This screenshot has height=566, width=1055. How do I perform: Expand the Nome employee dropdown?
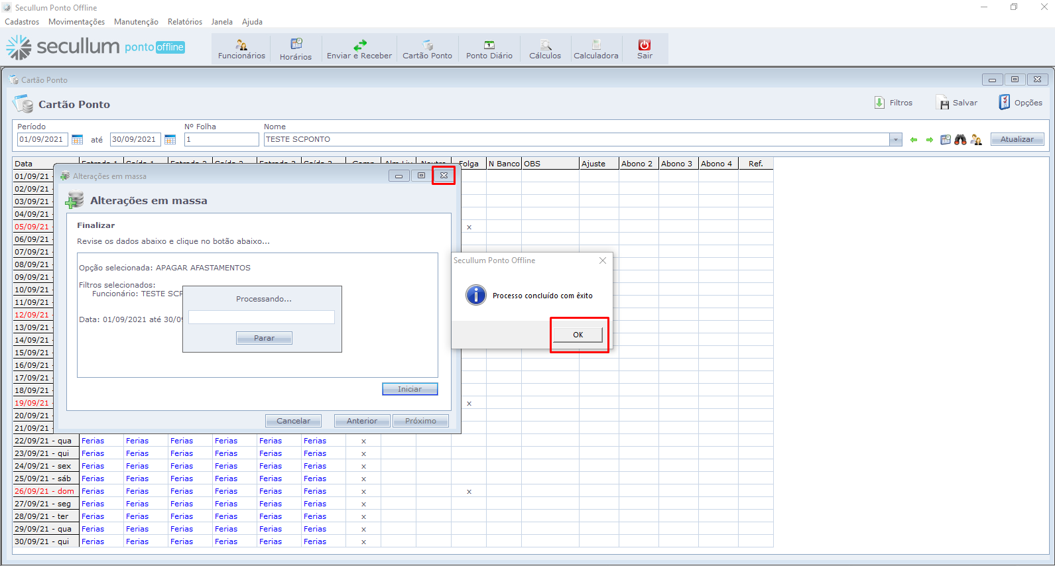coord(896,140)
